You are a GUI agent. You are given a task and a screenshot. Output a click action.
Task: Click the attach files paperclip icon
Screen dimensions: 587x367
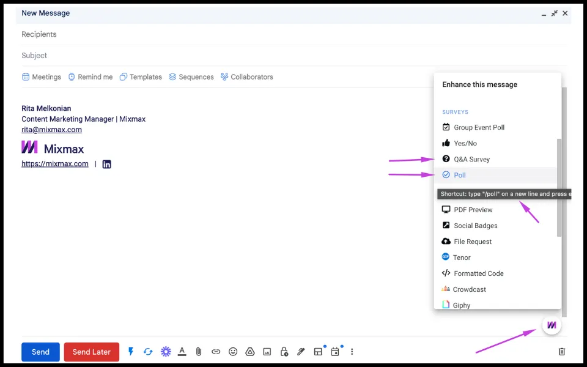pos(199,352)
